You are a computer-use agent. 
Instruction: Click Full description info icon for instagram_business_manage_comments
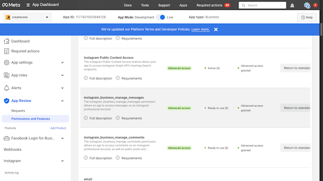click(86, 158)
